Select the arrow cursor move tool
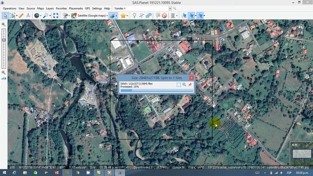The image size is (313, 176). click(x=5, y=15)
